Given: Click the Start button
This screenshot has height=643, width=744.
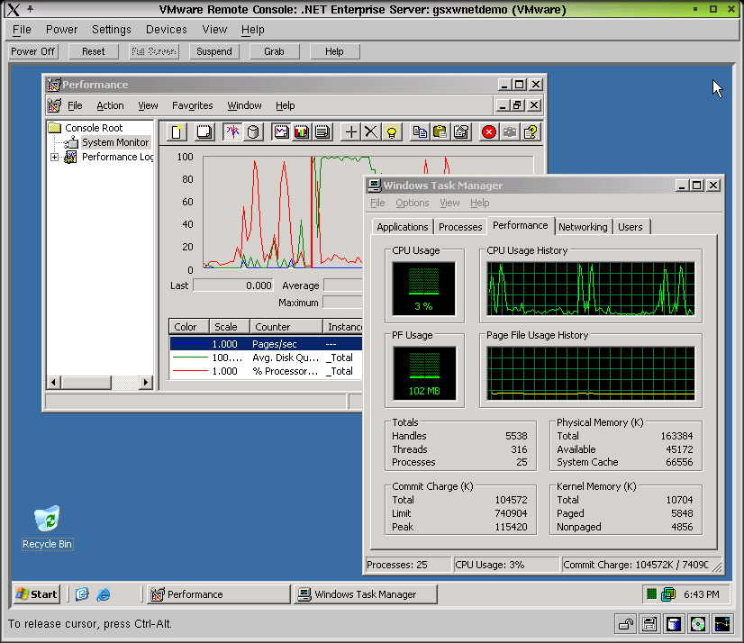Looking at the screenshot, I should click(37, 594).
